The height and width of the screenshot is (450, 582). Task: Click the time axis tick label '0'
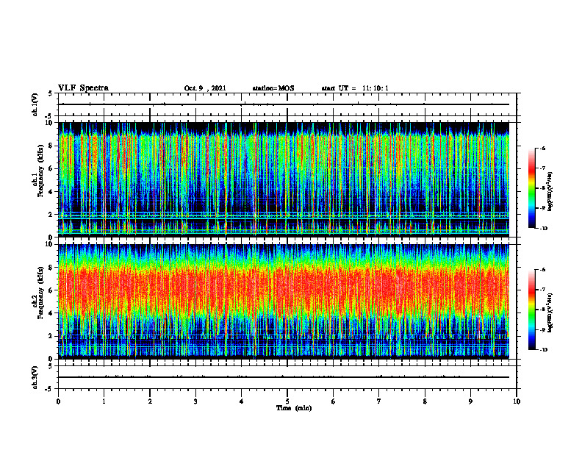[58, 401]
